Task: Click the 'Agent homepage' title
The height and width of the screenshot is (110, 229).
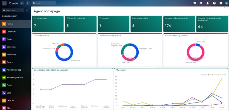Action: pyautogui.click(x=47, y=11)
